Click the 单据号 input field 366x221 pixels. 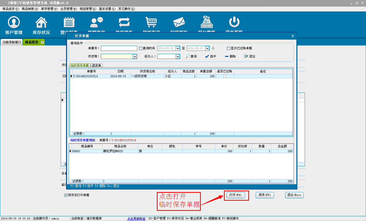pos(119,48)
